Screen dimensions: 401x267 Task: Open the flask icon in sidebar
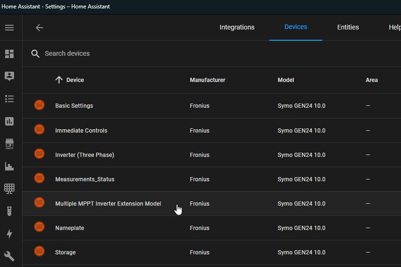9,211
